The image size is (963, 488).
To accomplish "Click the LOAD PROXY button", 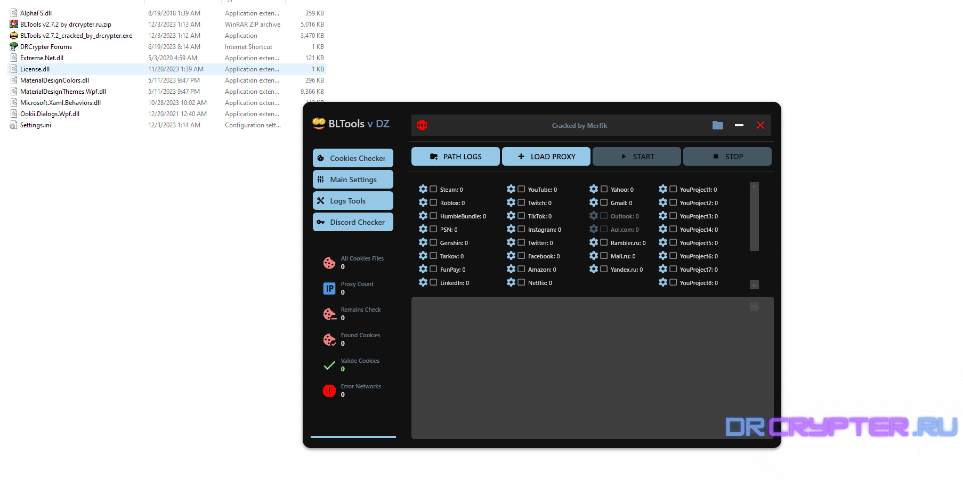I will [546, 157].
